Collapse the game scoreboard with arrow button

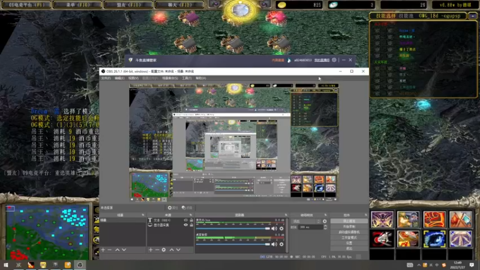[473, 16]
